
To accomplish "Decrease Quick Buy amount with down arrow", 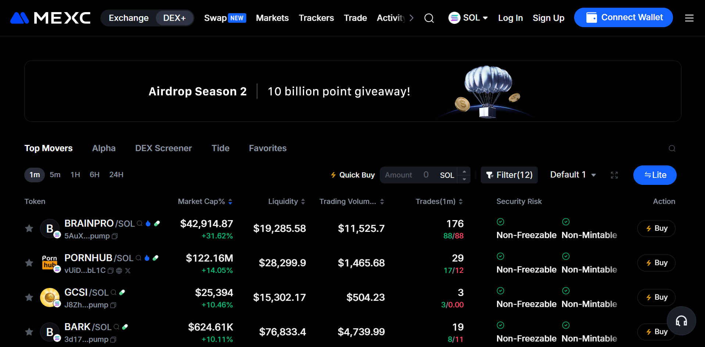I will (x=464, y=179).
